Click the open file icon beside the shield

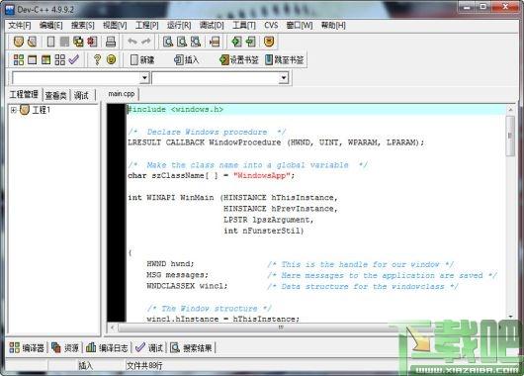click(32, 42)
